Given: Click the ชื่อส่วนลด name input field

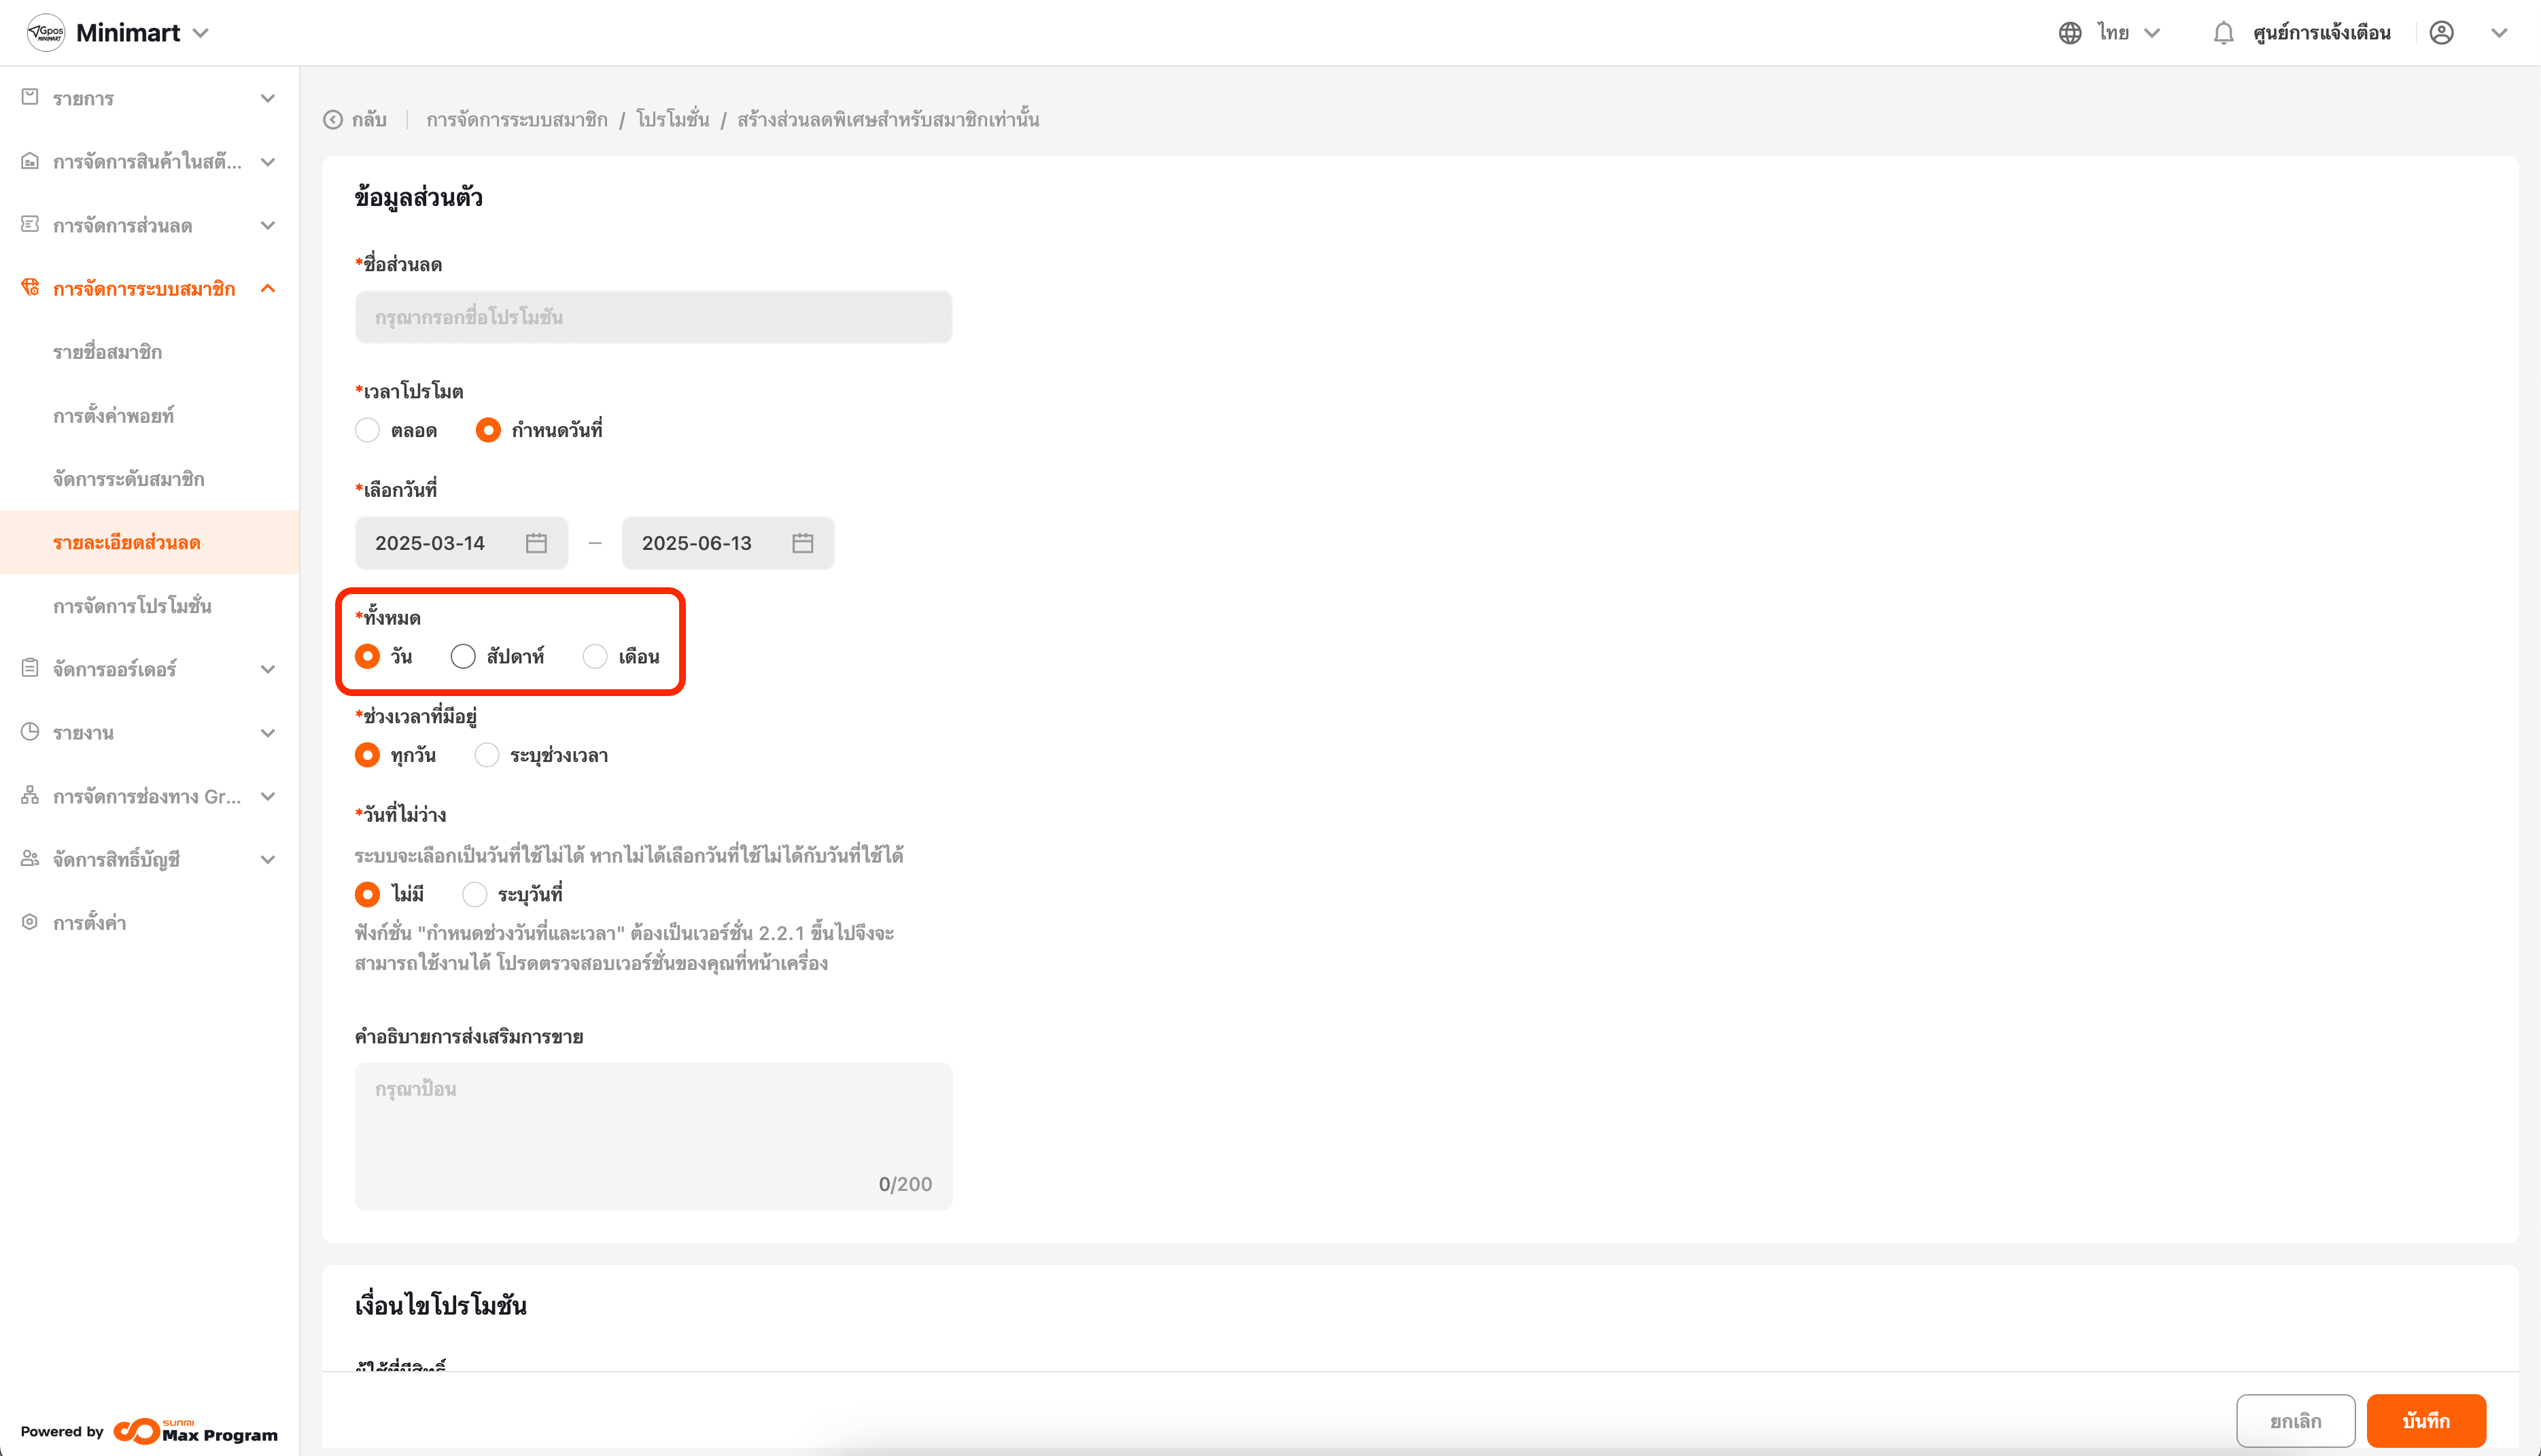Looking at the screenshot, I should point(653,317).
